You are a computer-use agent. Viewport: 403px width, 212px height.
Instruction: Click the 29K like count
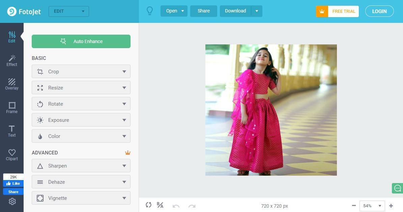tap(13, 177)
